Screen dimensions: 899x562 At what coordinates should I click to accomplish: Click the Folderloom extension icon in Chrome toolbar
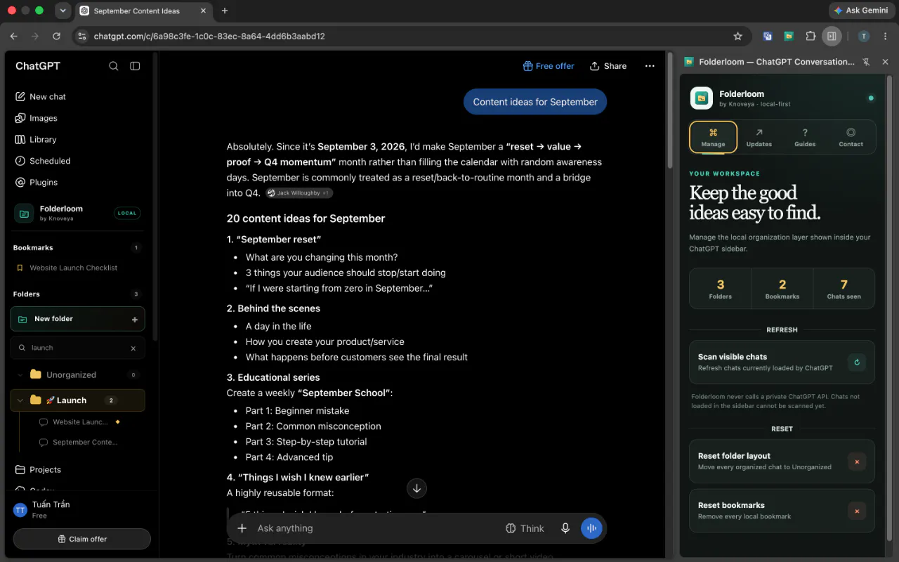coord(789,36)
